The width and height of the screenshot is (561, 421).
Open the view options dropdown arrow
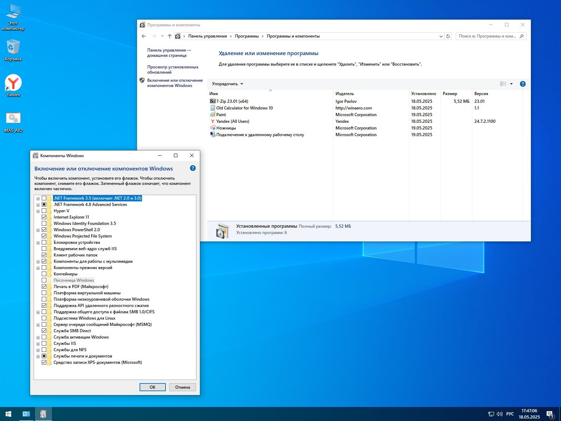511,84
